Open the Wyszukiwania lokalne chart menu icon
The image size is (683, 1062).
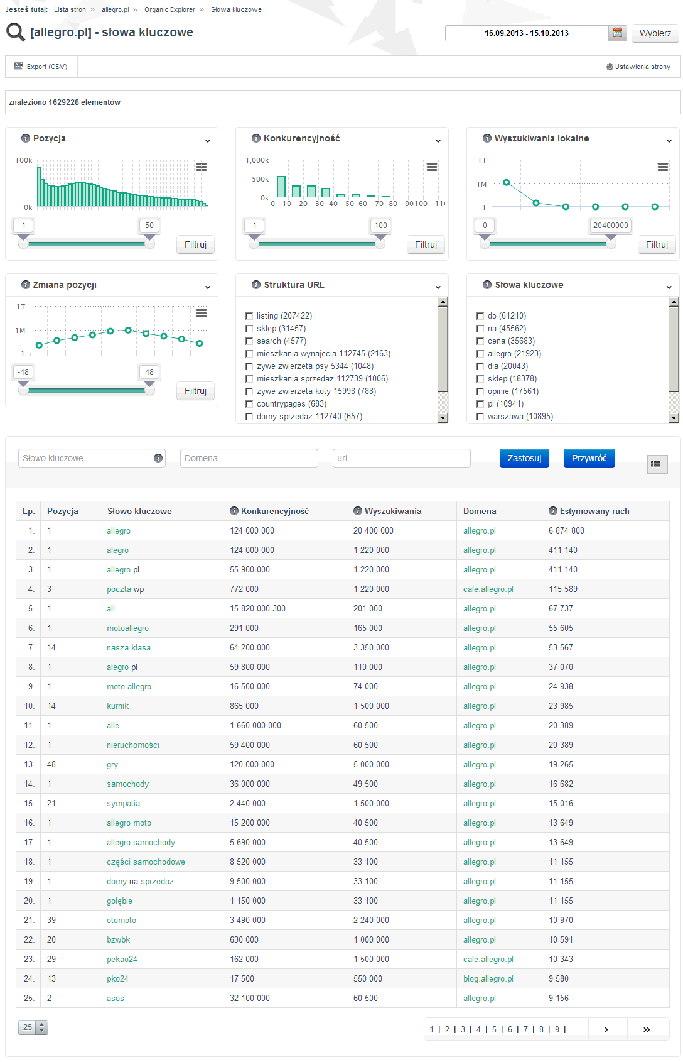[663, 167]
